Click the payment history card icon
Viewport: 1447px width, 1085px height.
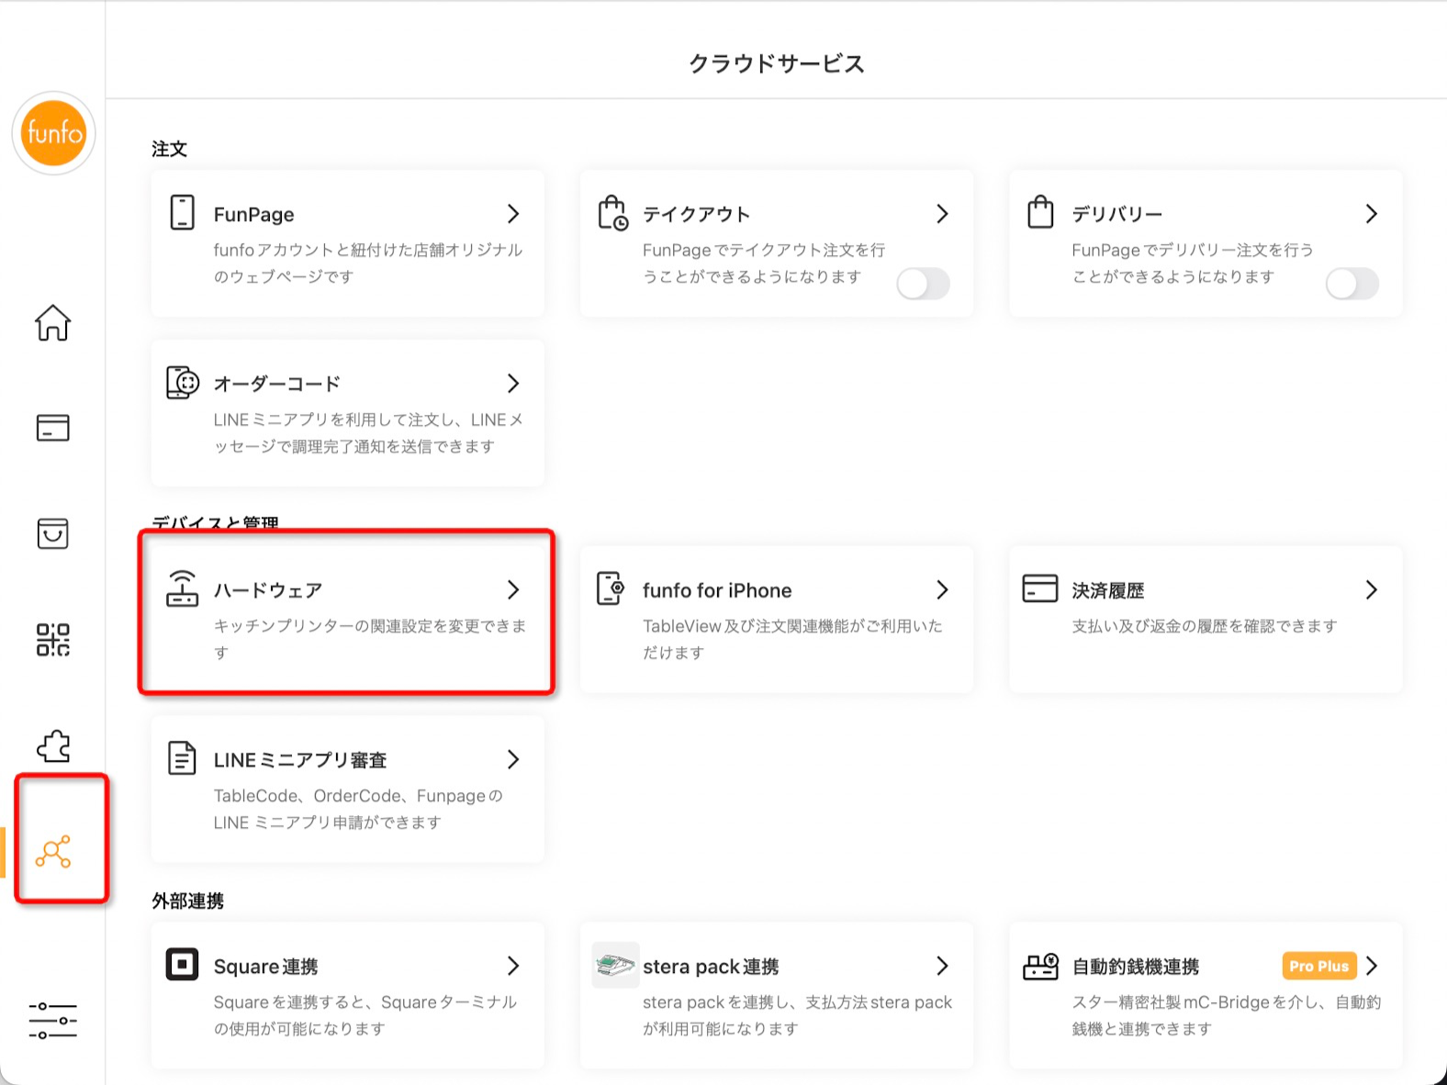click(x=1040, y=588)
